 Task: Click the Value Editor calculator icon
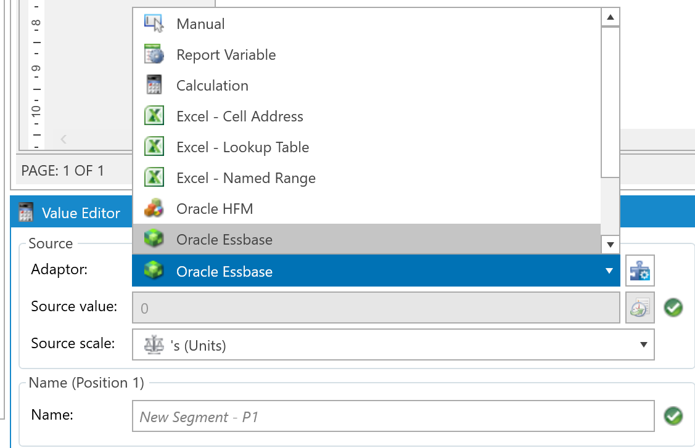(x=26, y=213)
